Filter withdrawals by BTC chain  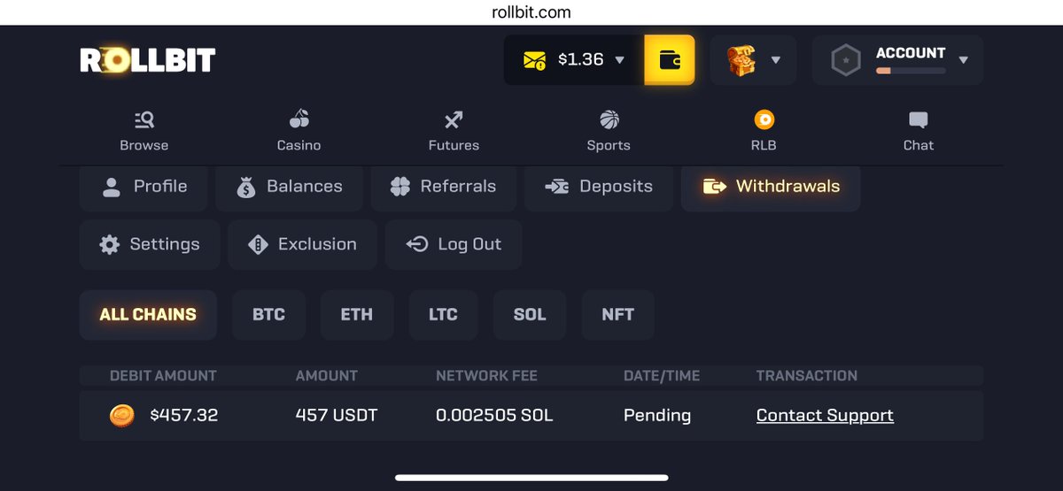click(x=268, y=315)
